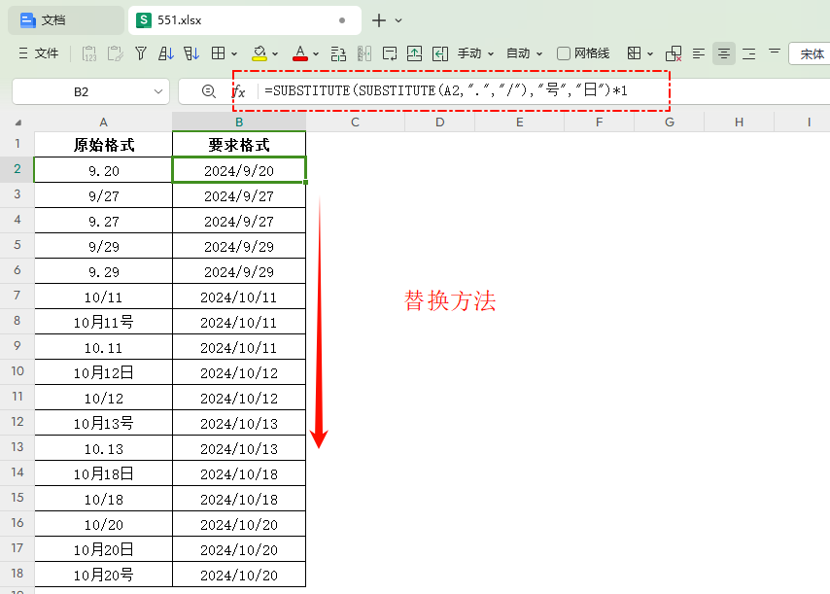Expand font color dropdown arrow
The width and height of the screenshot is (830, 594).
pyautogui.click(x=316, y=54)
